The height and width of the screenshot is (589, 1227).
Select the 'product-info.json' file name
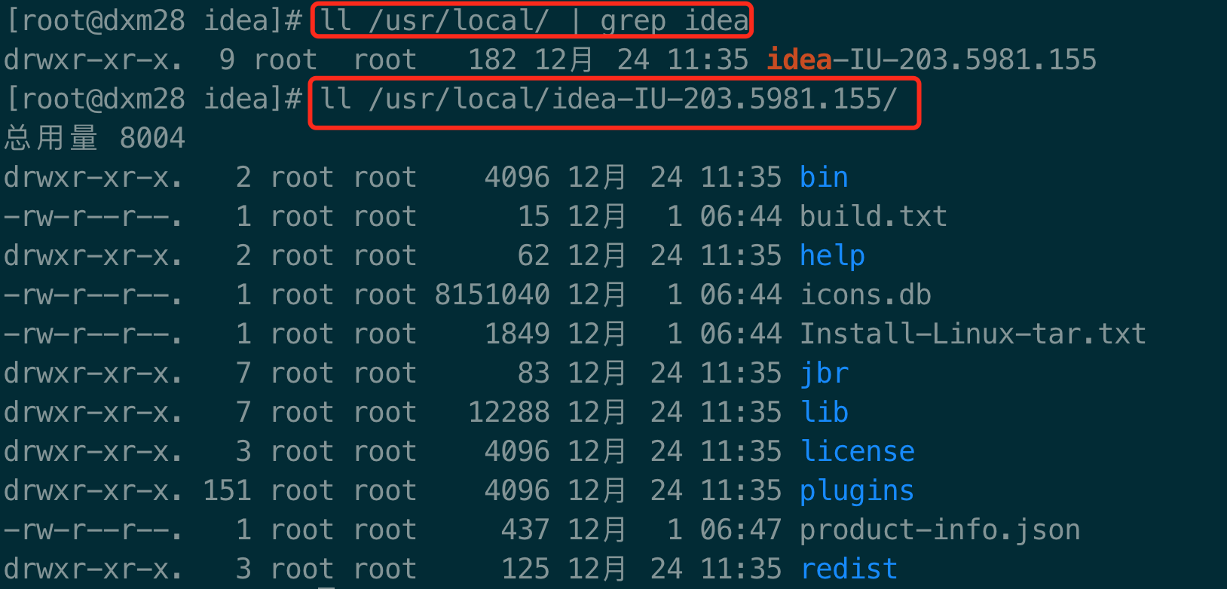(x=940, y=530)
